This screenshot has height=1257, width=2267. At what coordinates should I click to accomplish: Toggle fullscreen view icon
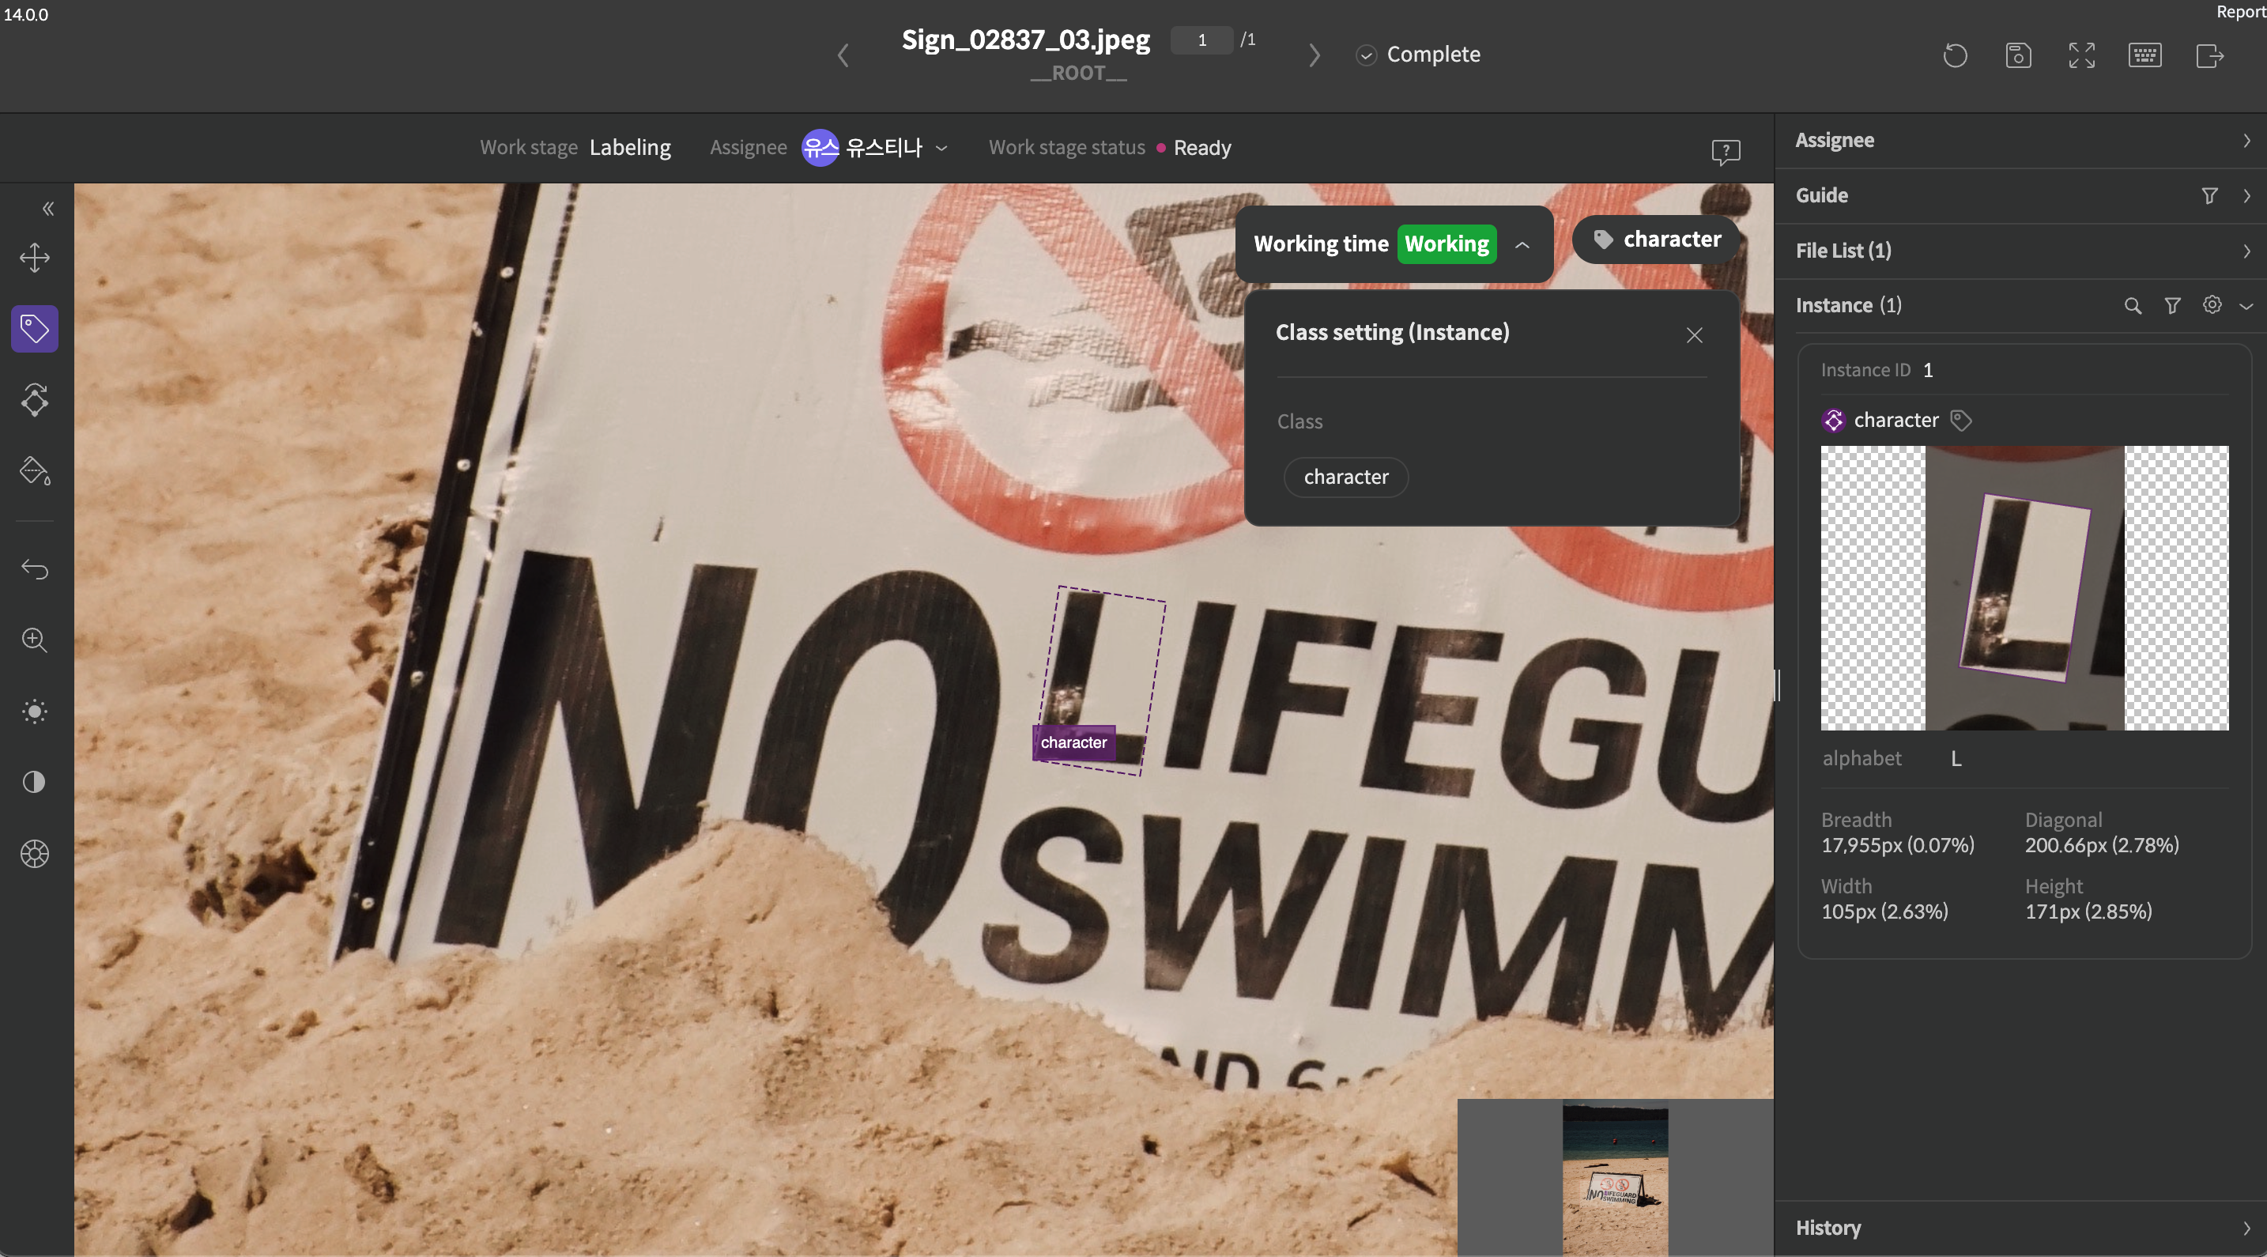coord(2080,55)
